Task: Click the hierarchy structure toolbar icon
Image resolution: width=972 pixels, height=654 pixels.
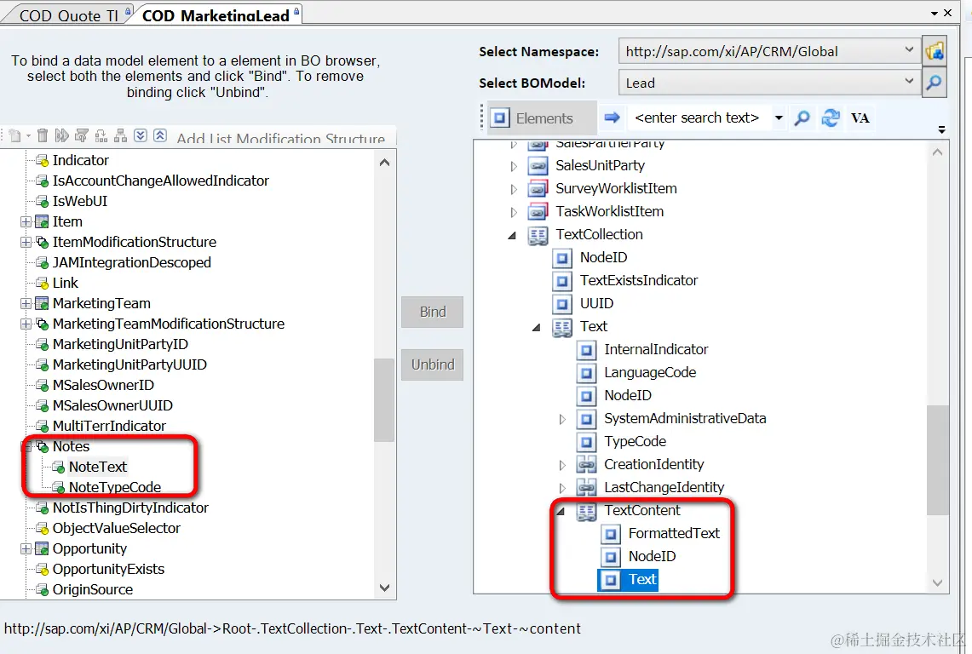Action: [x=121, y=135]
